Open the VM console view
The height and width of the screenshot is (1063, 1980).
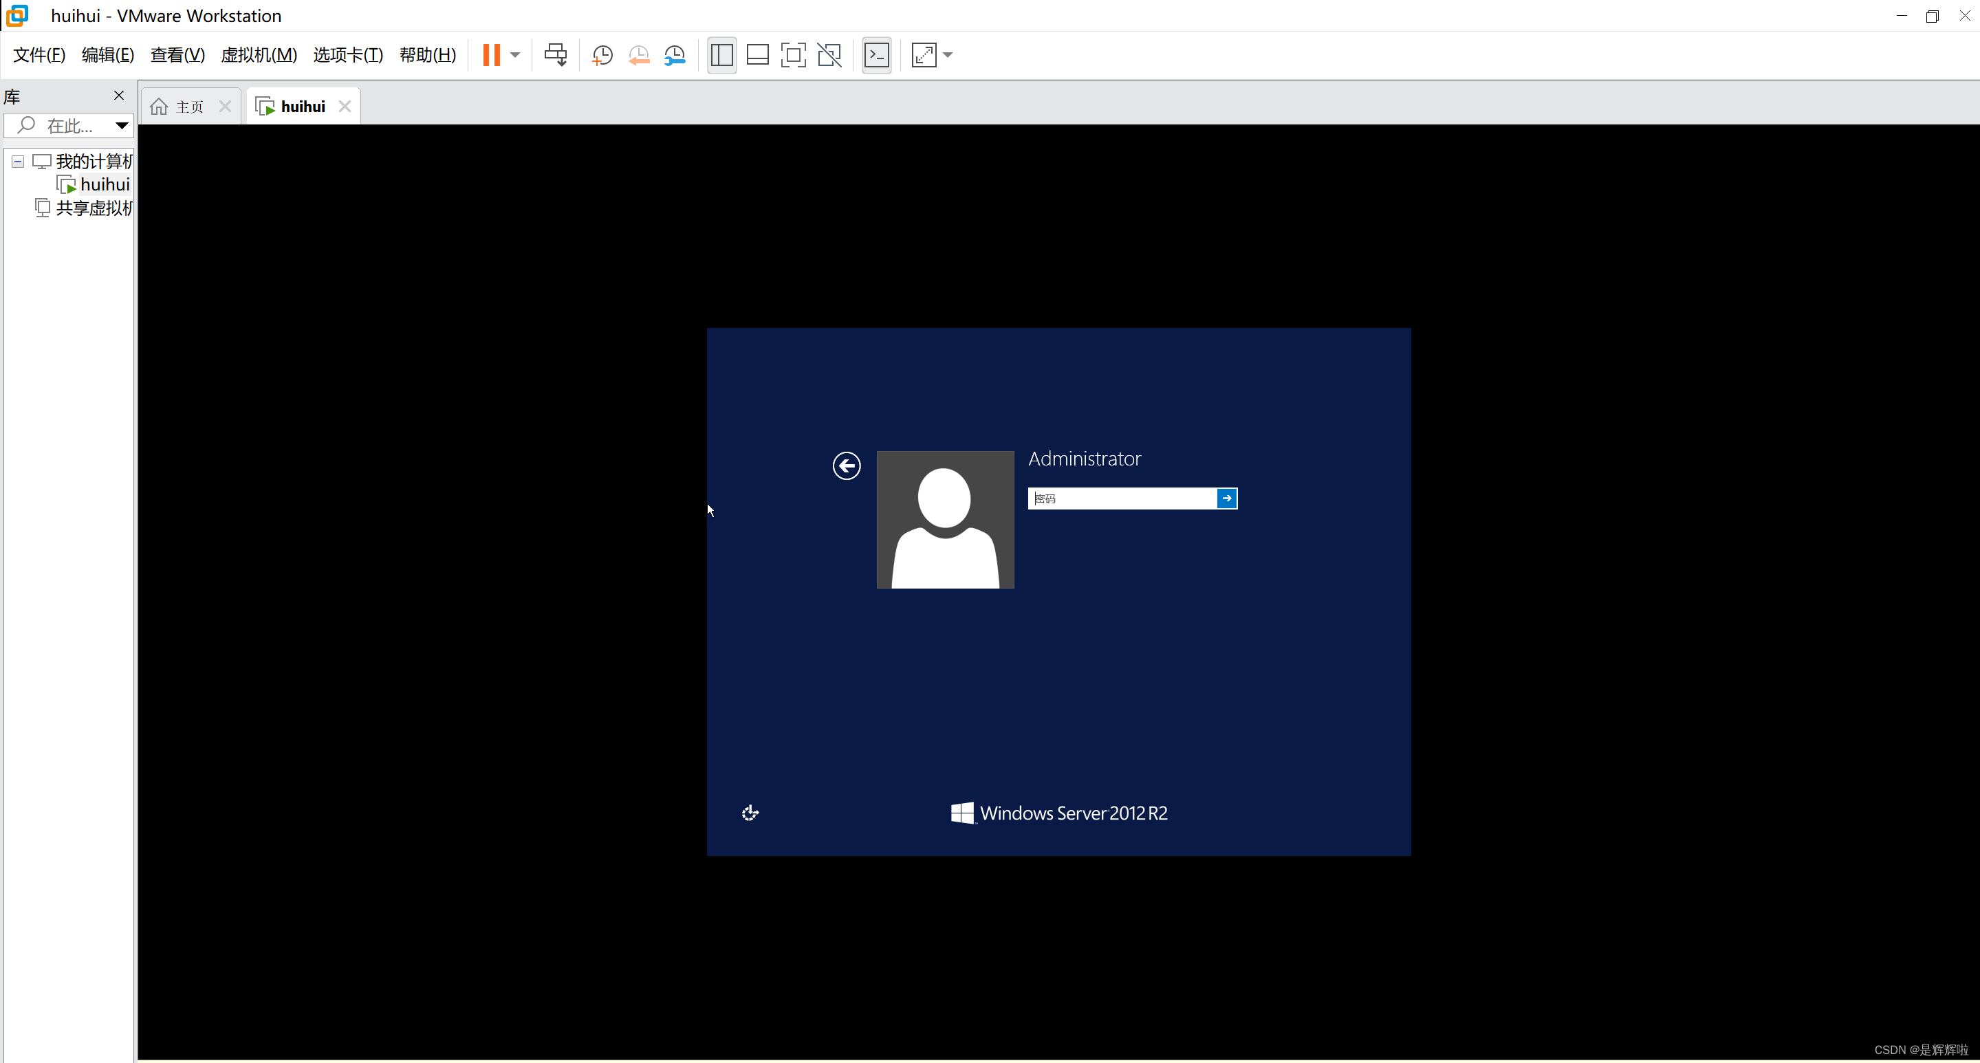click(x=876, y=54)
